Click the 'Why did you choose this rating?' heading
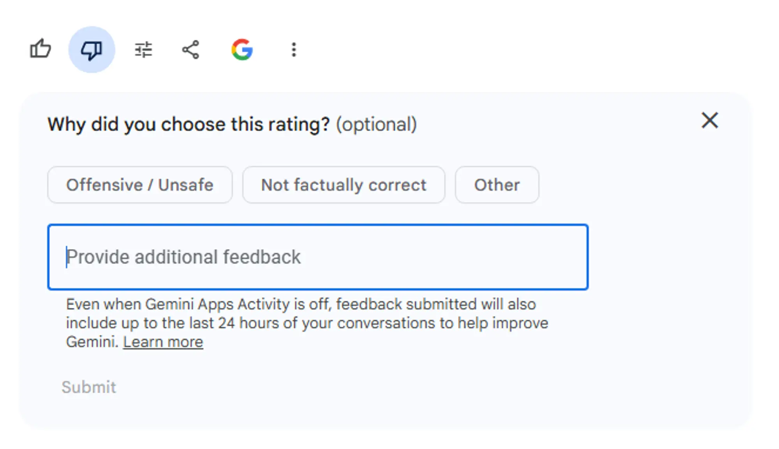Viewport: 779px width, 449px height. click(x=189, y=124)
